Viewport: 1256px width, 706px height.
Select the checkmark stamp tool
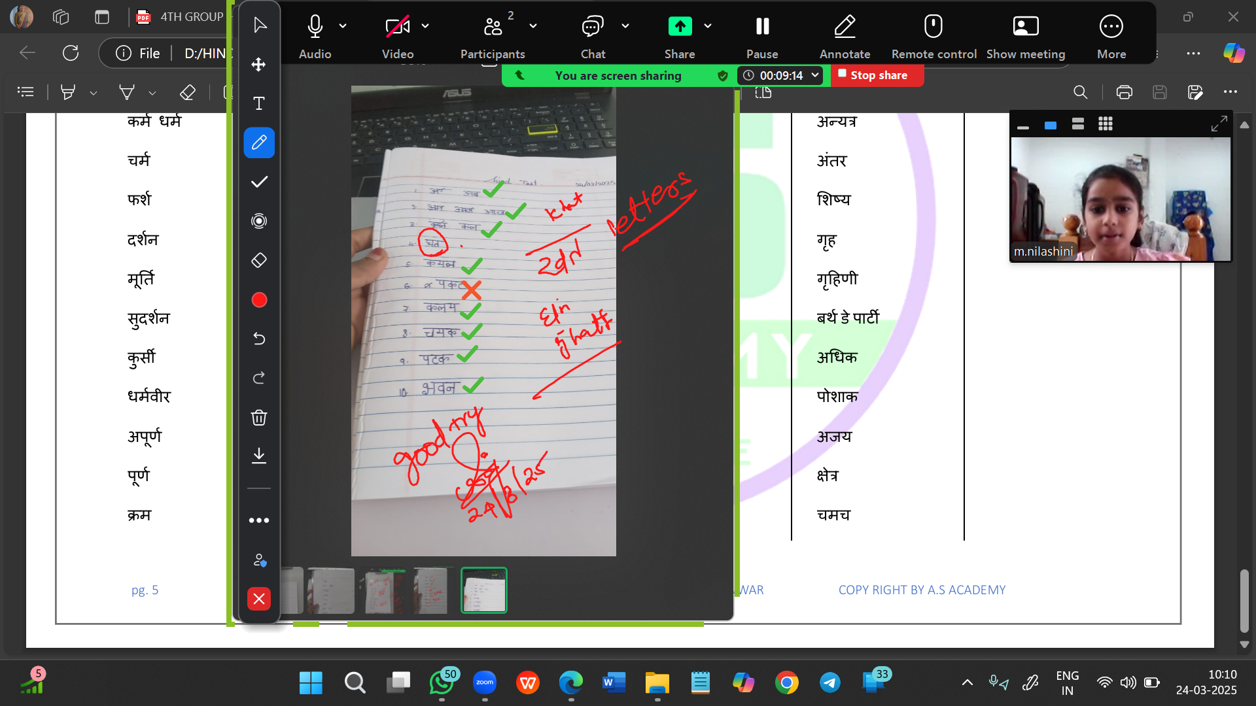coord(259,182)
